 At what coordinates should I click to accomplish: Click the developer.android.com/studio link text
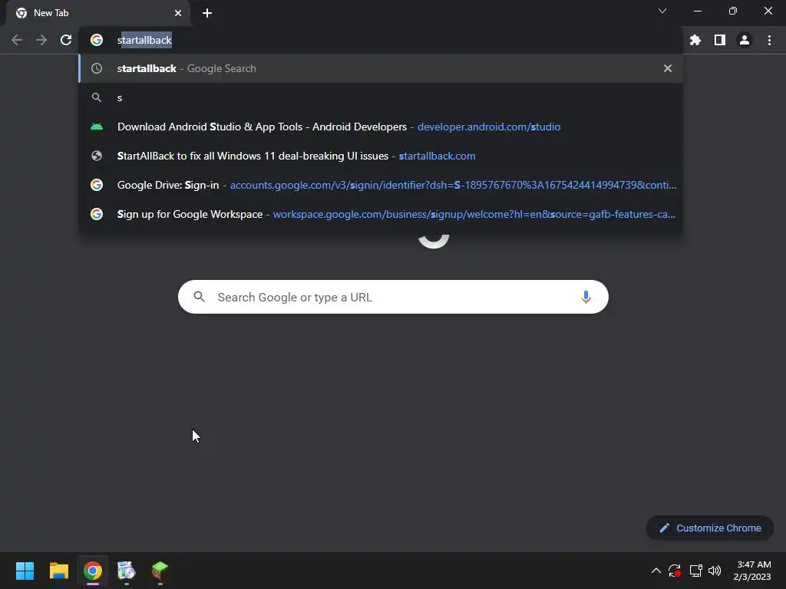[x=489, y=127]
